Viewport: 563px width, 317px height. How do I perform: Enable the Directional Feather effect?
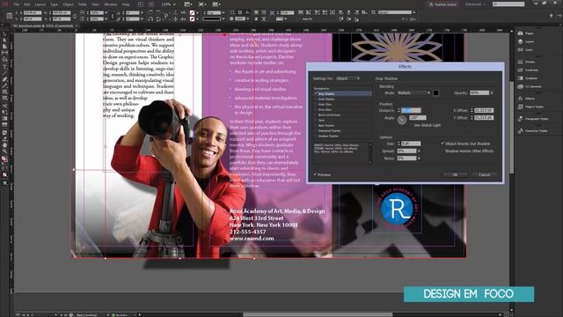[x=316, y=131]
